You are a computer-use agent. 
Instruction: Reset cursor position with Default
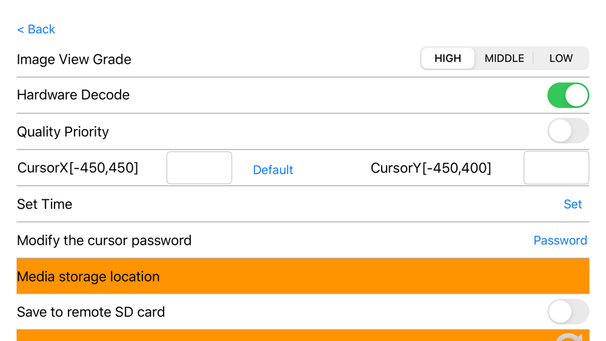[273, 170]
